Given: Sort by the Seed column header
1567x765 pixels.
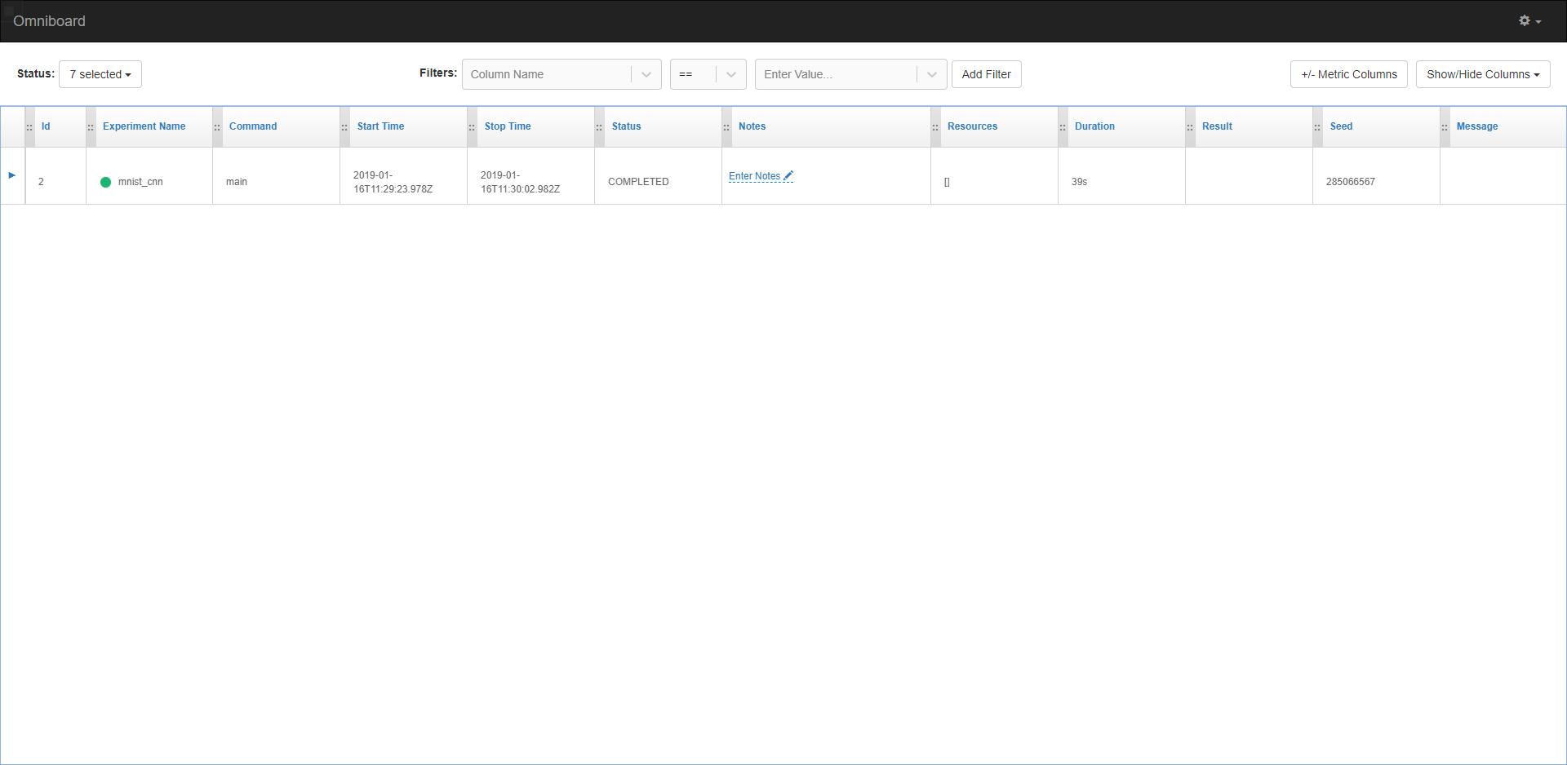Looking at the screenshot, I should pos(1341,126).
